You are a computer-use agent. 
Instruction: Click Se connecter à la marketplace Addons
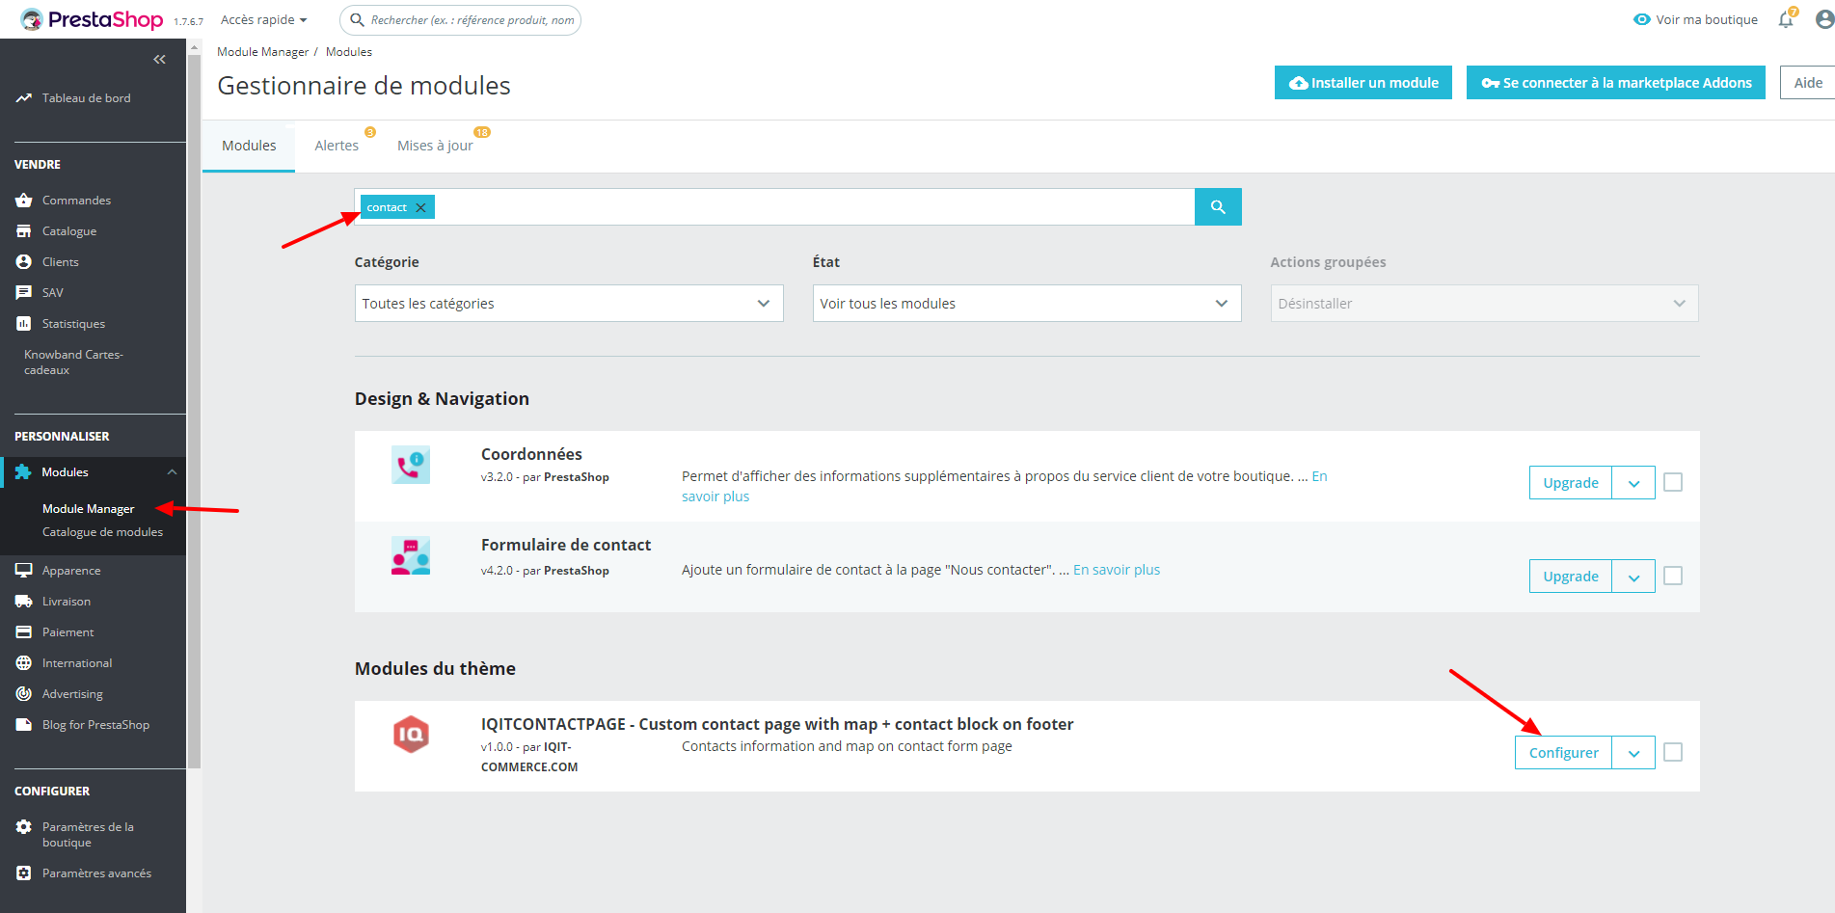[x=1616, y=83]
